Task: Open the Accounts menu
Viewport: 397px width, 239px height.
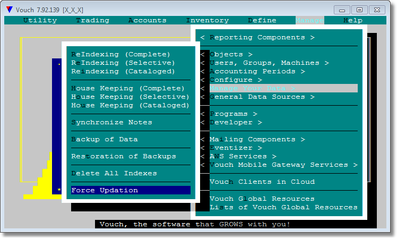Action: coord(148,20)
